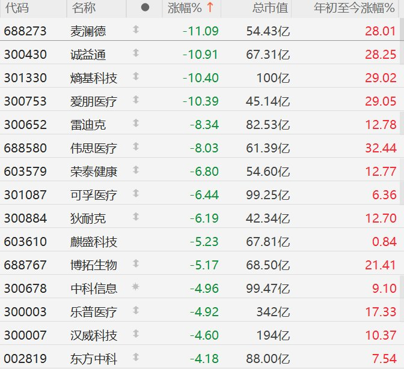This screenshot has height=369, width=404.
Task: Select stock name 博拓生物
Action: (94, 265)
